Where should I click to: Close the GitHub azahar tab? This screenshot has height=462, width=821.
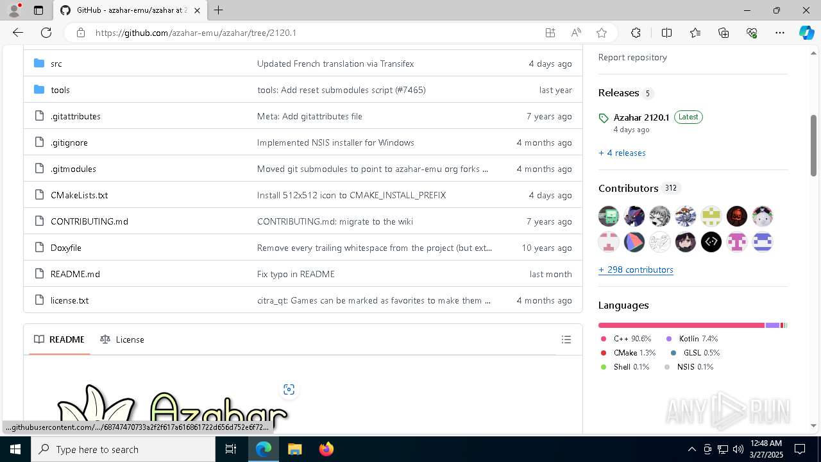[x=197, y=10]
